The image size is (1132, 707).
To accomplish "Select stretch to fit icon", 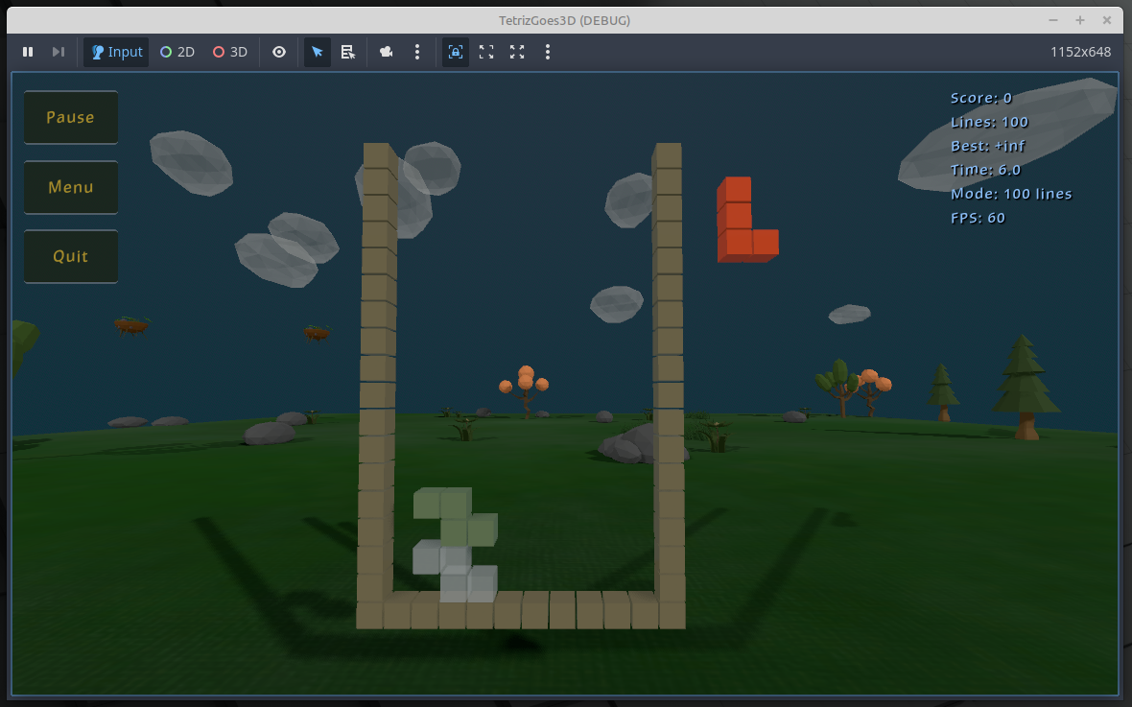I will tap(517, 52).
